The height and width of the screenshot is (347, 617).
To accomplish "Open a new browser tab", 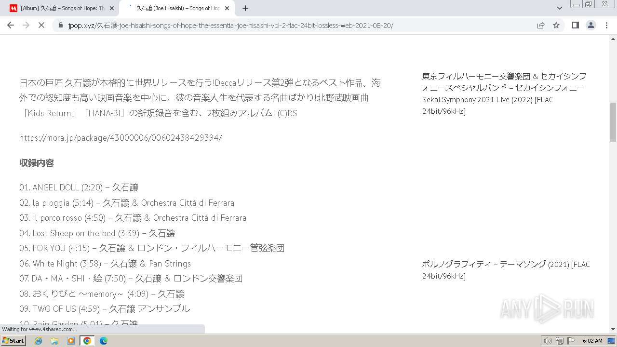I will 245,8.
